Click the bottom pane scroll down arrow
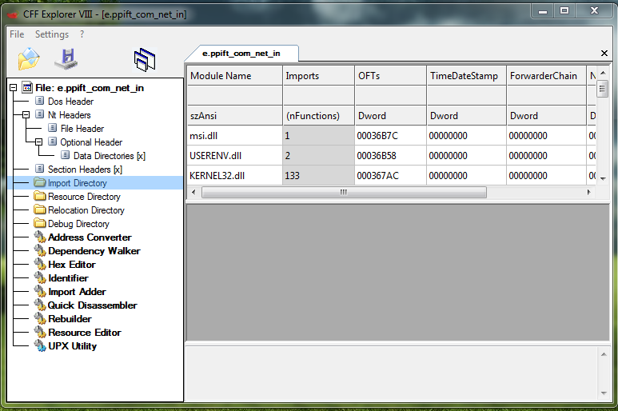This screenshot has width=618, height=411. click(x=604, y=393)
